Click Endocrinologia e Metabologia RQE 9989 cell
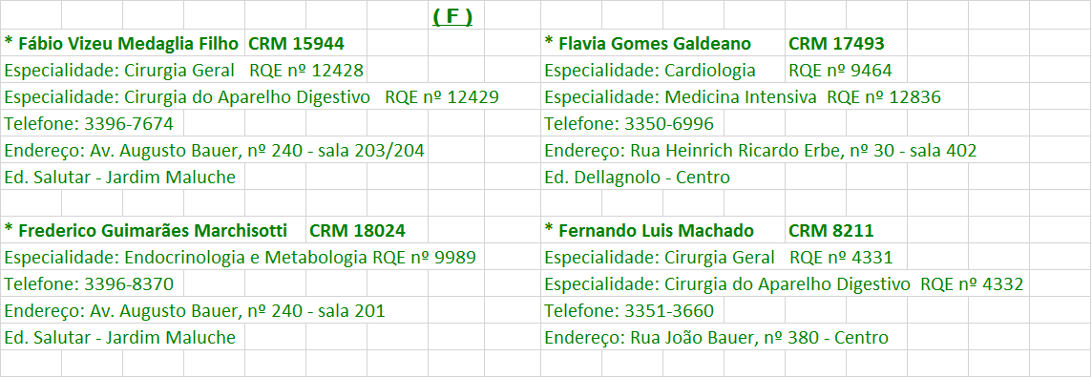Viewport: 1092px width, 377px height. (241, 258)
